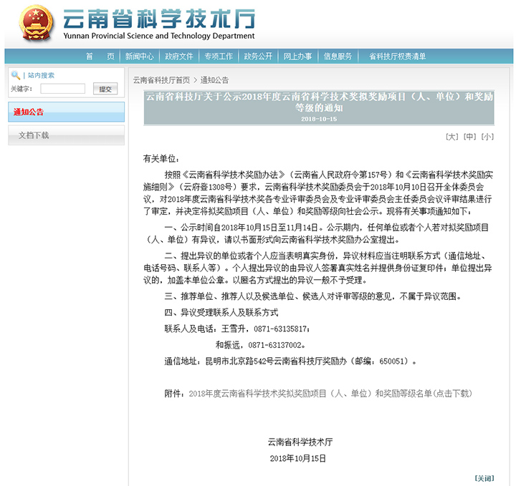
Task: Click the 通信地址 address line
Action: [290, 361]
